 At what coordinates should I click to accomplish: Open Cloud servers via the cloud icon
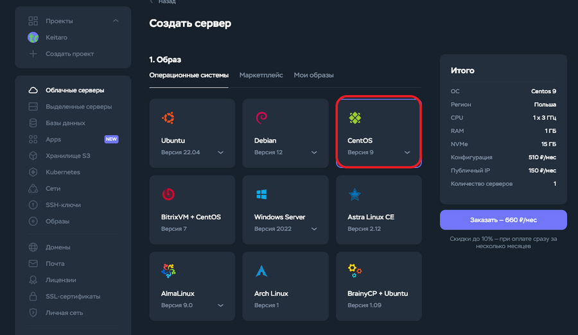click(x=33, y=91)
